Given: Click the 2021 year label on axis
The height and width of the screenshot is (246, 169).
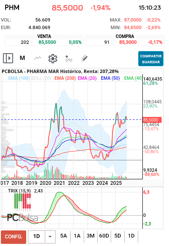Looking at the screenshot, I should pos(59,183).
